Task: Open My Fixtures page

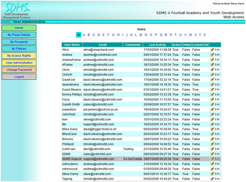Action: 19,49
